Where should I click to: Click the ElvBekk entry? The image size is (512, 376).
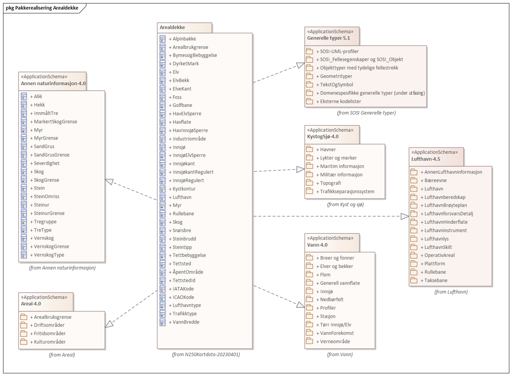coord(179,81)
